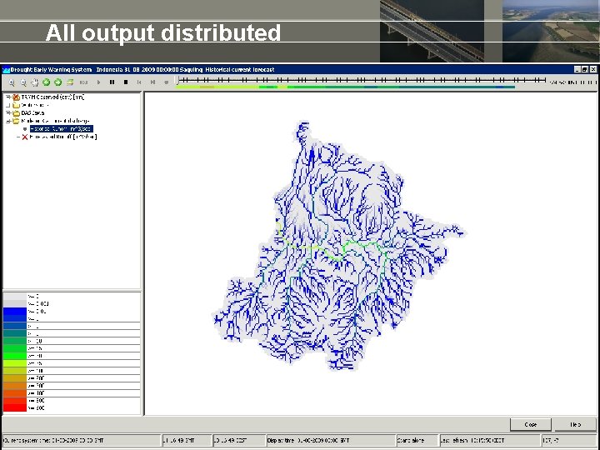Stop the animation with the square button
This screenshot has width=600, height=450.
tap(126, 82)
